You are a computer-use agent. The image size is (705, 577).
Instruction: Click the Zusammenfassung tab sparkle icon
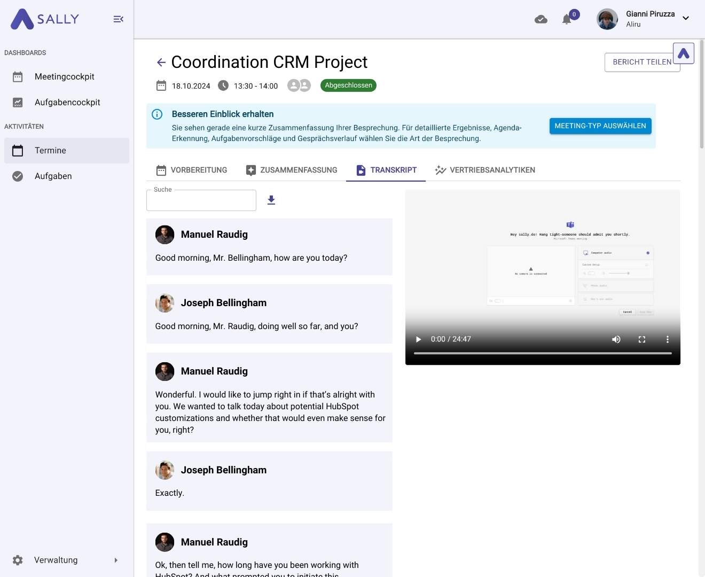tap(251, 170)
